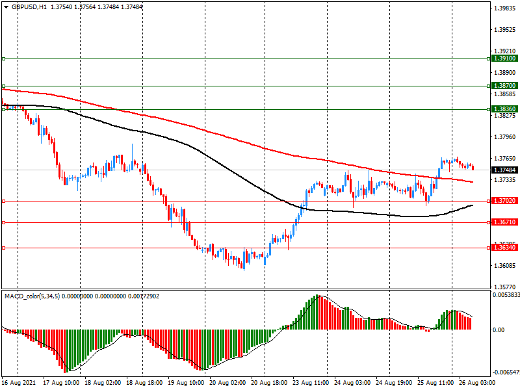Screen dimensions: 520x390
Task: Click the 16 Aug 2021 date label
Action: (19, 382)
